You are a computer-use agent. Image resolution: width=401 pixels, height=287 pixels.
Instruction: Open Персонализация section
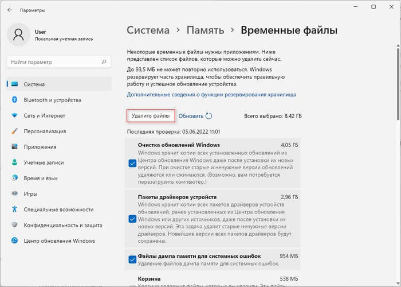point(59,131)
